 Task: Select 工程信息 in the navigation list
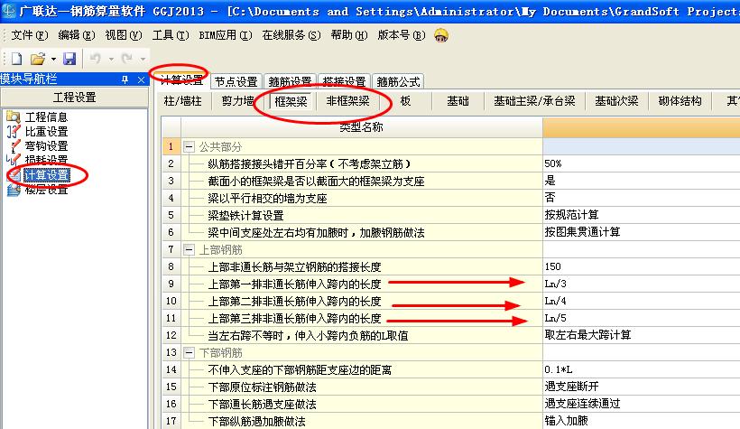(46, 117)
